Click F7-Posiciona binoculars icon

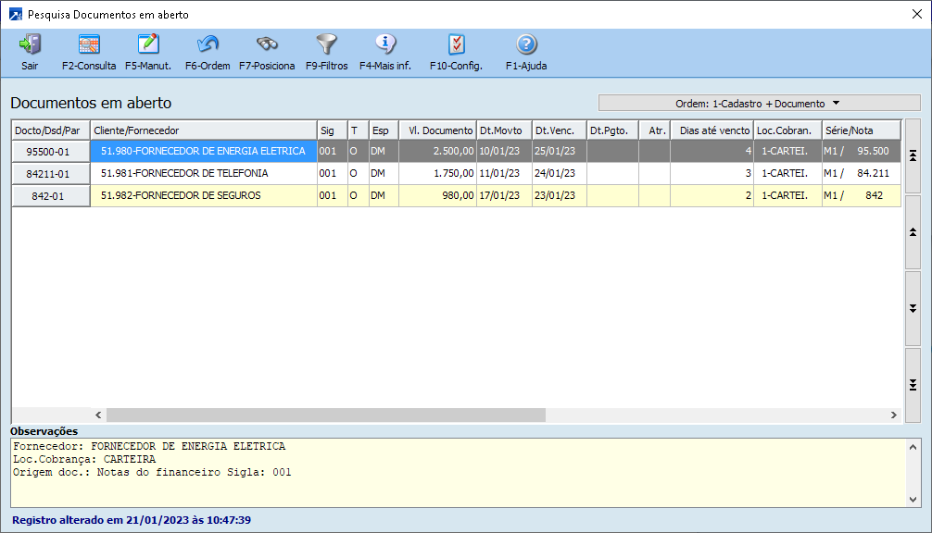[267, 44]
